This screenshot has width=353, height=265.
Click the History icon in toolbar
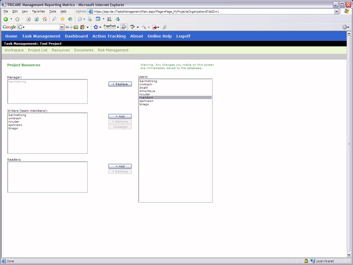(70, 19)
